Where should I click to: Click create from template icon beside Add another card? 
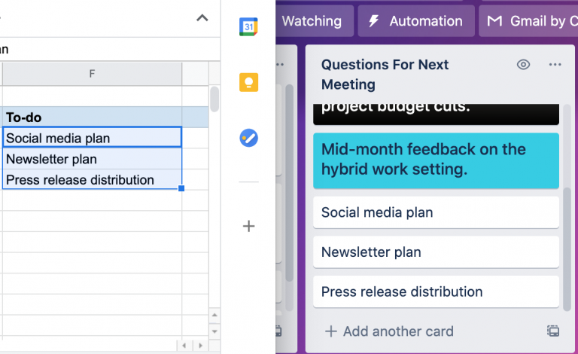point(552,331)
